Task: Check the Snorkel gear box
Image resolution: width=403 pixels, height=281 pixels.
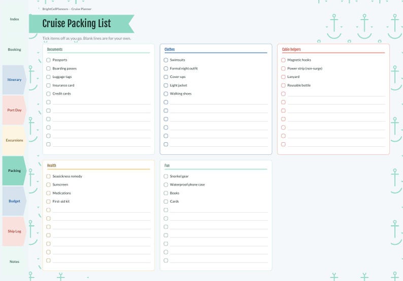Action: point(166,176)
